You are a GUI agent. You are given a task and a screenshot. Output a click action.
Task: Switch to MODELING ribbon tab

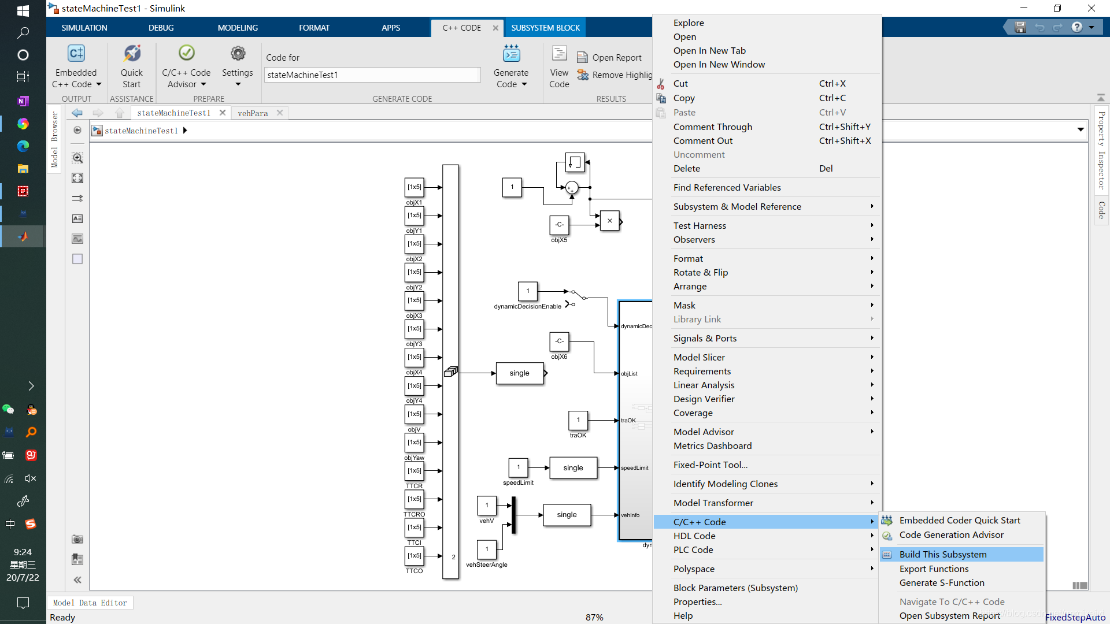tap(238, 28)
